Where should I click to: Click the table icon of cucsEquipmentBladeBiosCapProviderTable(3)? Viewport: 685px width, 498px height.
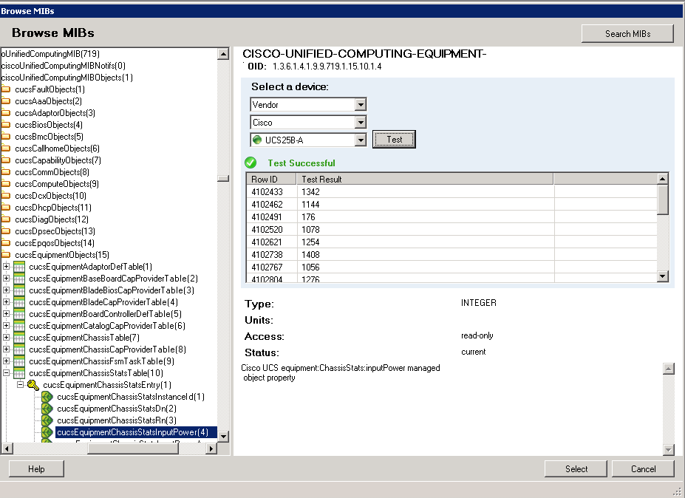tap(19, 290)
